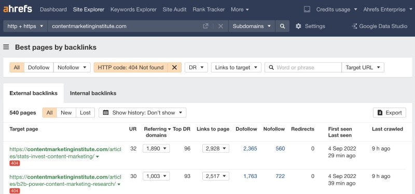Image resolution: width=415 pixels, height=194 pixels.
Task: Sort by First seen header
Action: pos(340,129)
